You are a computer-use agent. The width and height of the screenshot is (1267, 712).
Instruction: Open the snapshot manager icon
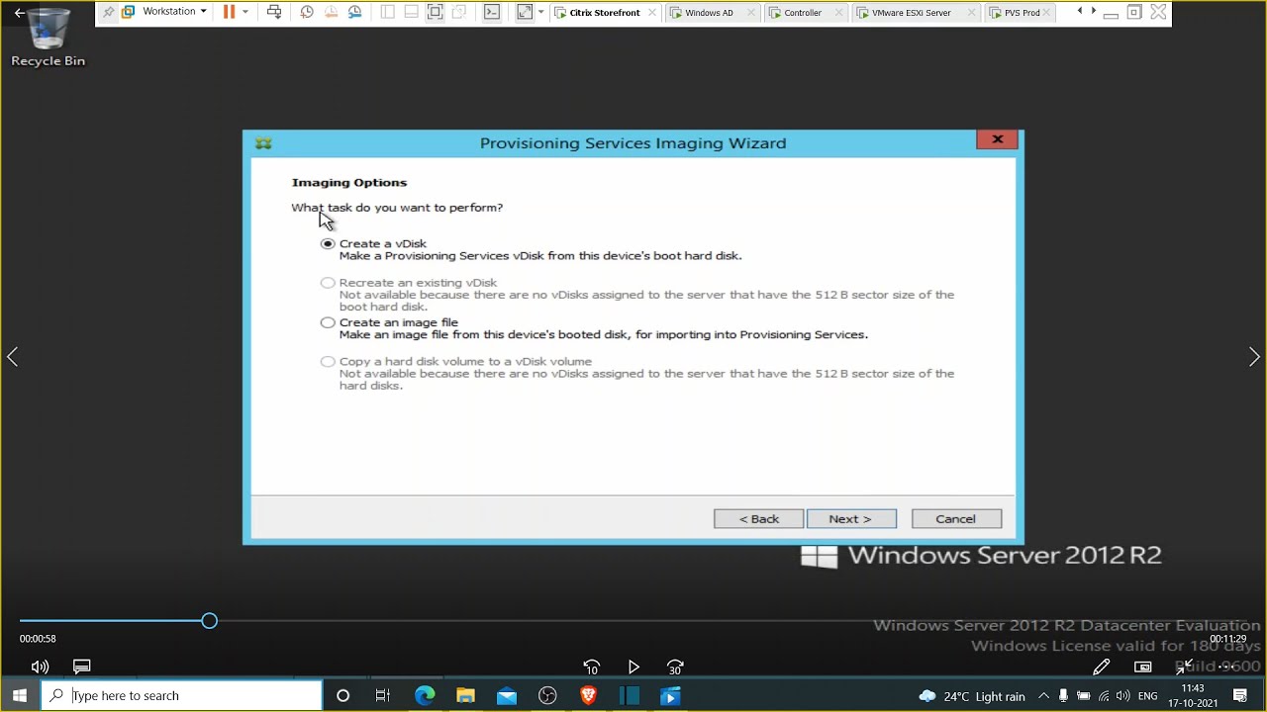354,12
